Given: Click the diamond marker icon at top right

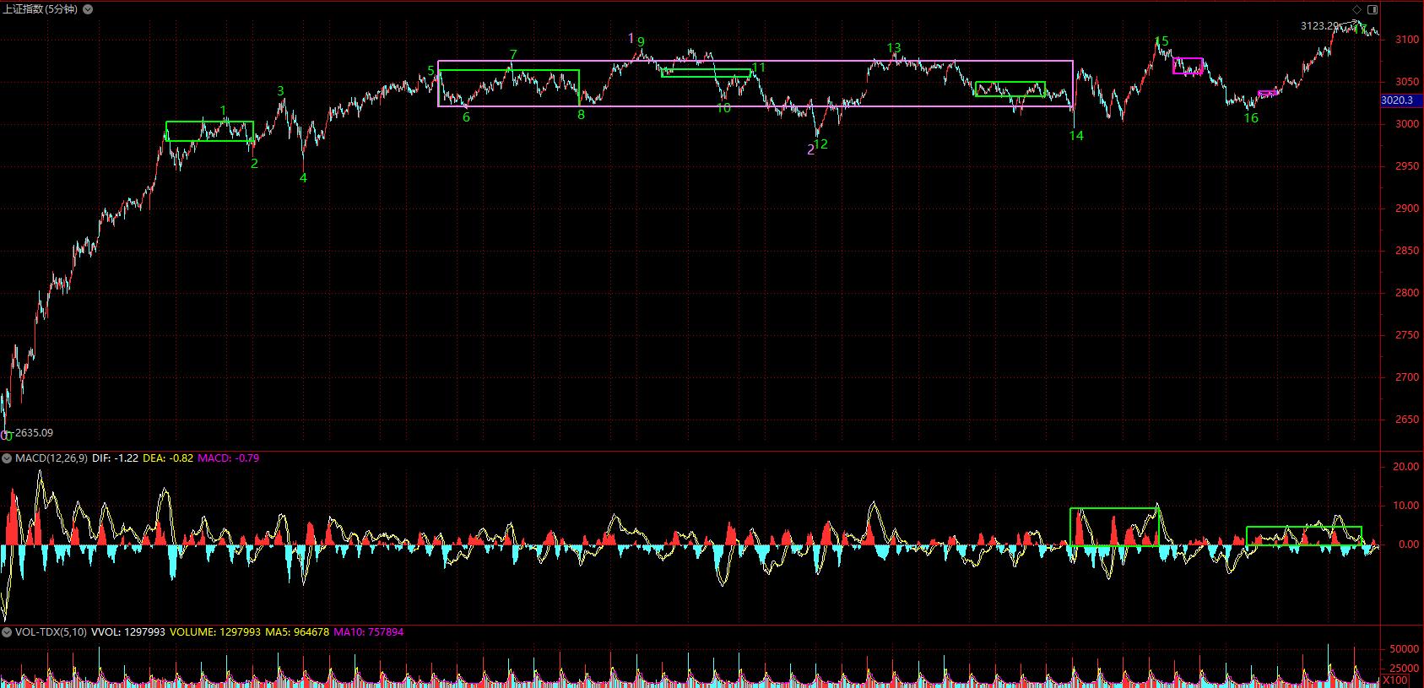Looking at the screenshot, I should pos(1356,9).
